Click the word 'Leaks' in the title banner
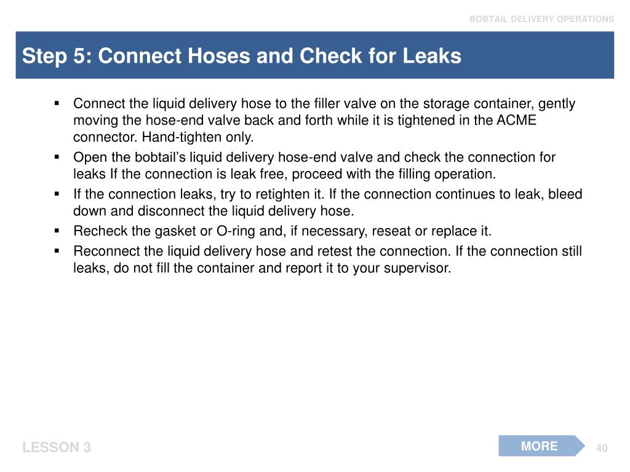The width and height of the screenshot is (630, 472). pyautogui.click(x=432, y=55)
